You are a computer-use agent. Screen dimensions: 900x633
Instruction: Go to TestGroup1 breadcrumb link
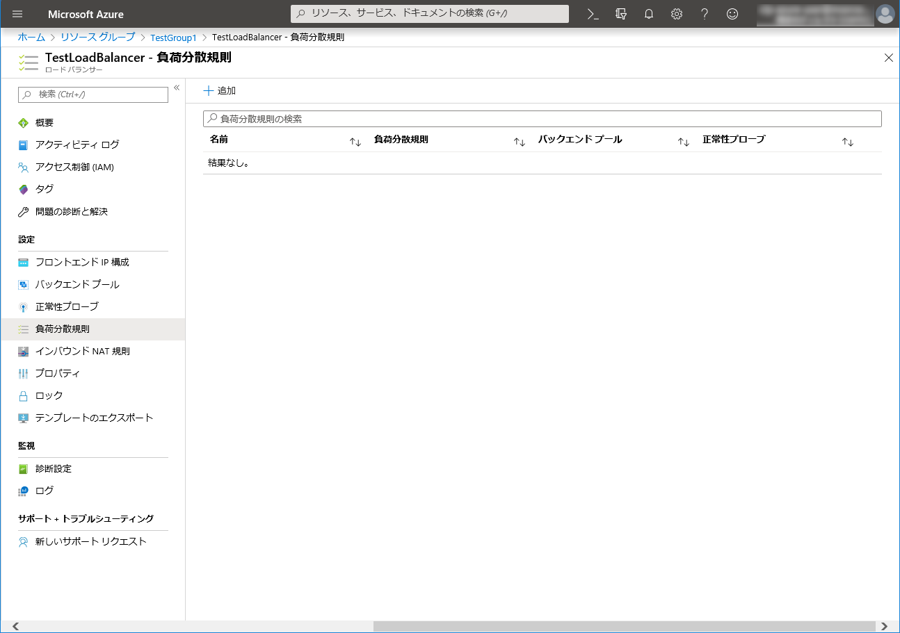click(173, 38)
